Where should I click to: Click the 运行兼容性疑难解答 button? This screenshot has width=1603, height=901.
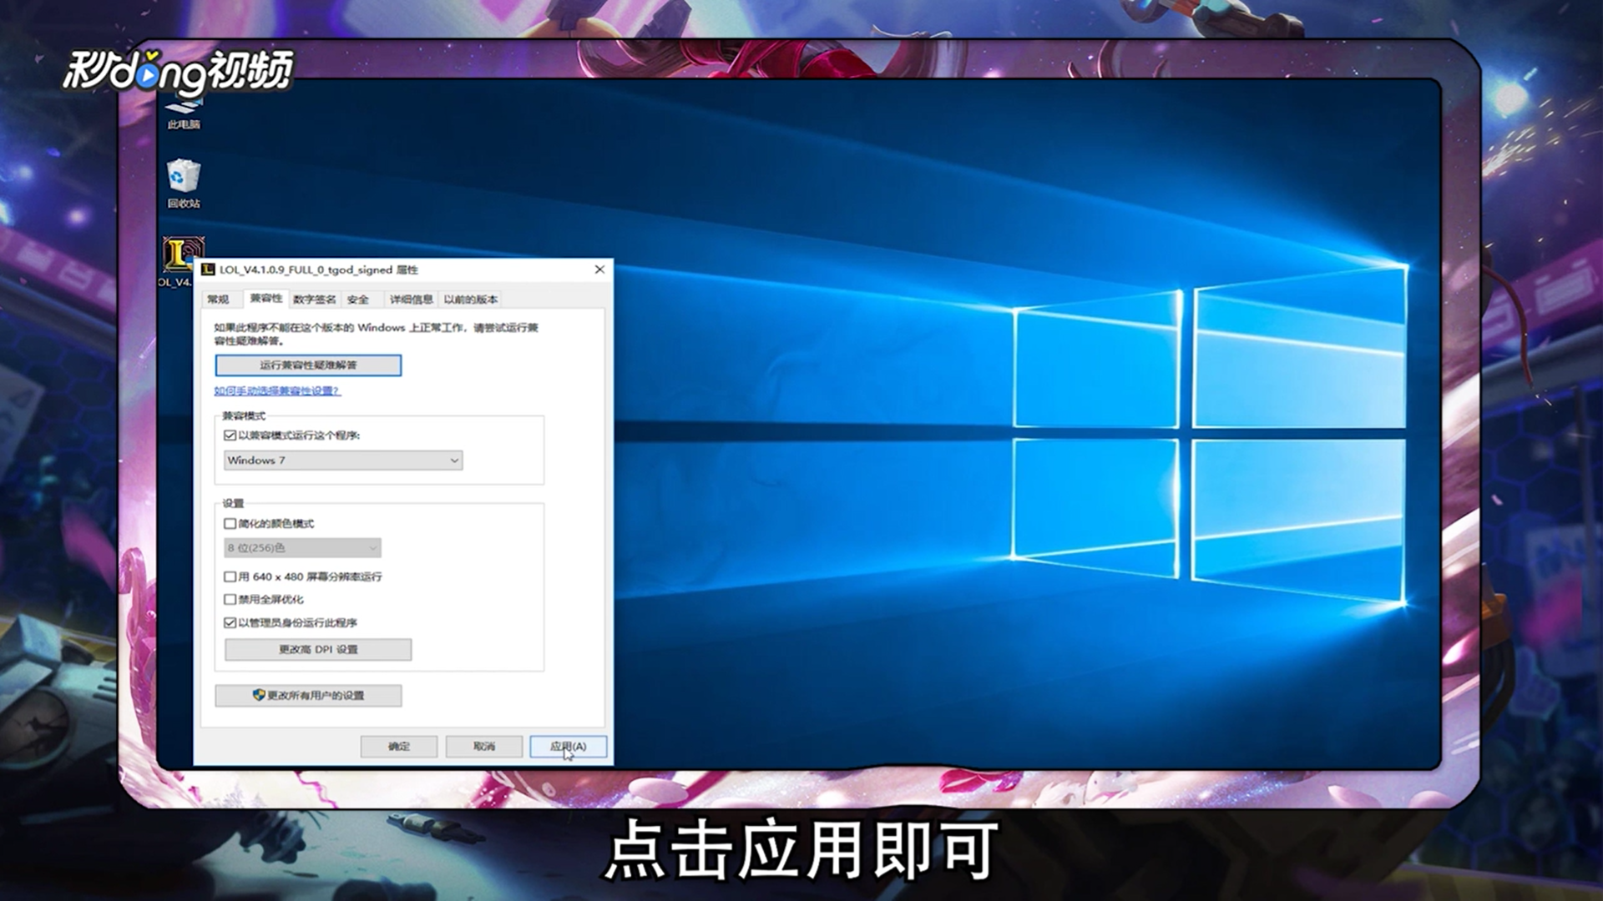point(307,365)
